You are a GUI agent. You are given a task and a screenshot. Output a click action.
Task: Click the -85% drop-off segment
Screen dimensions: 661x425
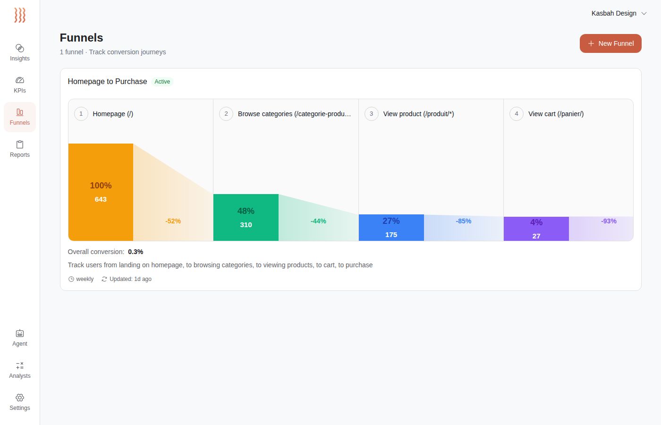pyautogui.click(x=464, y=221)
